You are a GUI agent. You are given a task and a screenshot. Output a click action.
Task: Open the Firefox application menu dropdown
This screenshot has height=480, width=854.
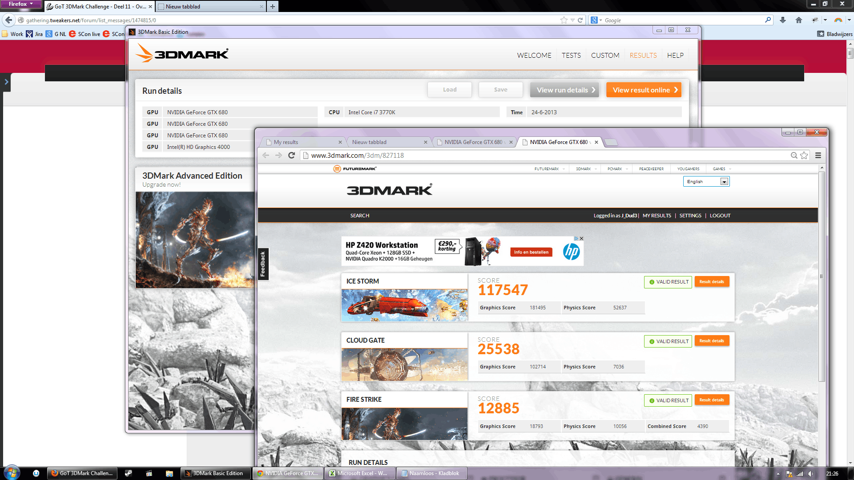(20, 4)
